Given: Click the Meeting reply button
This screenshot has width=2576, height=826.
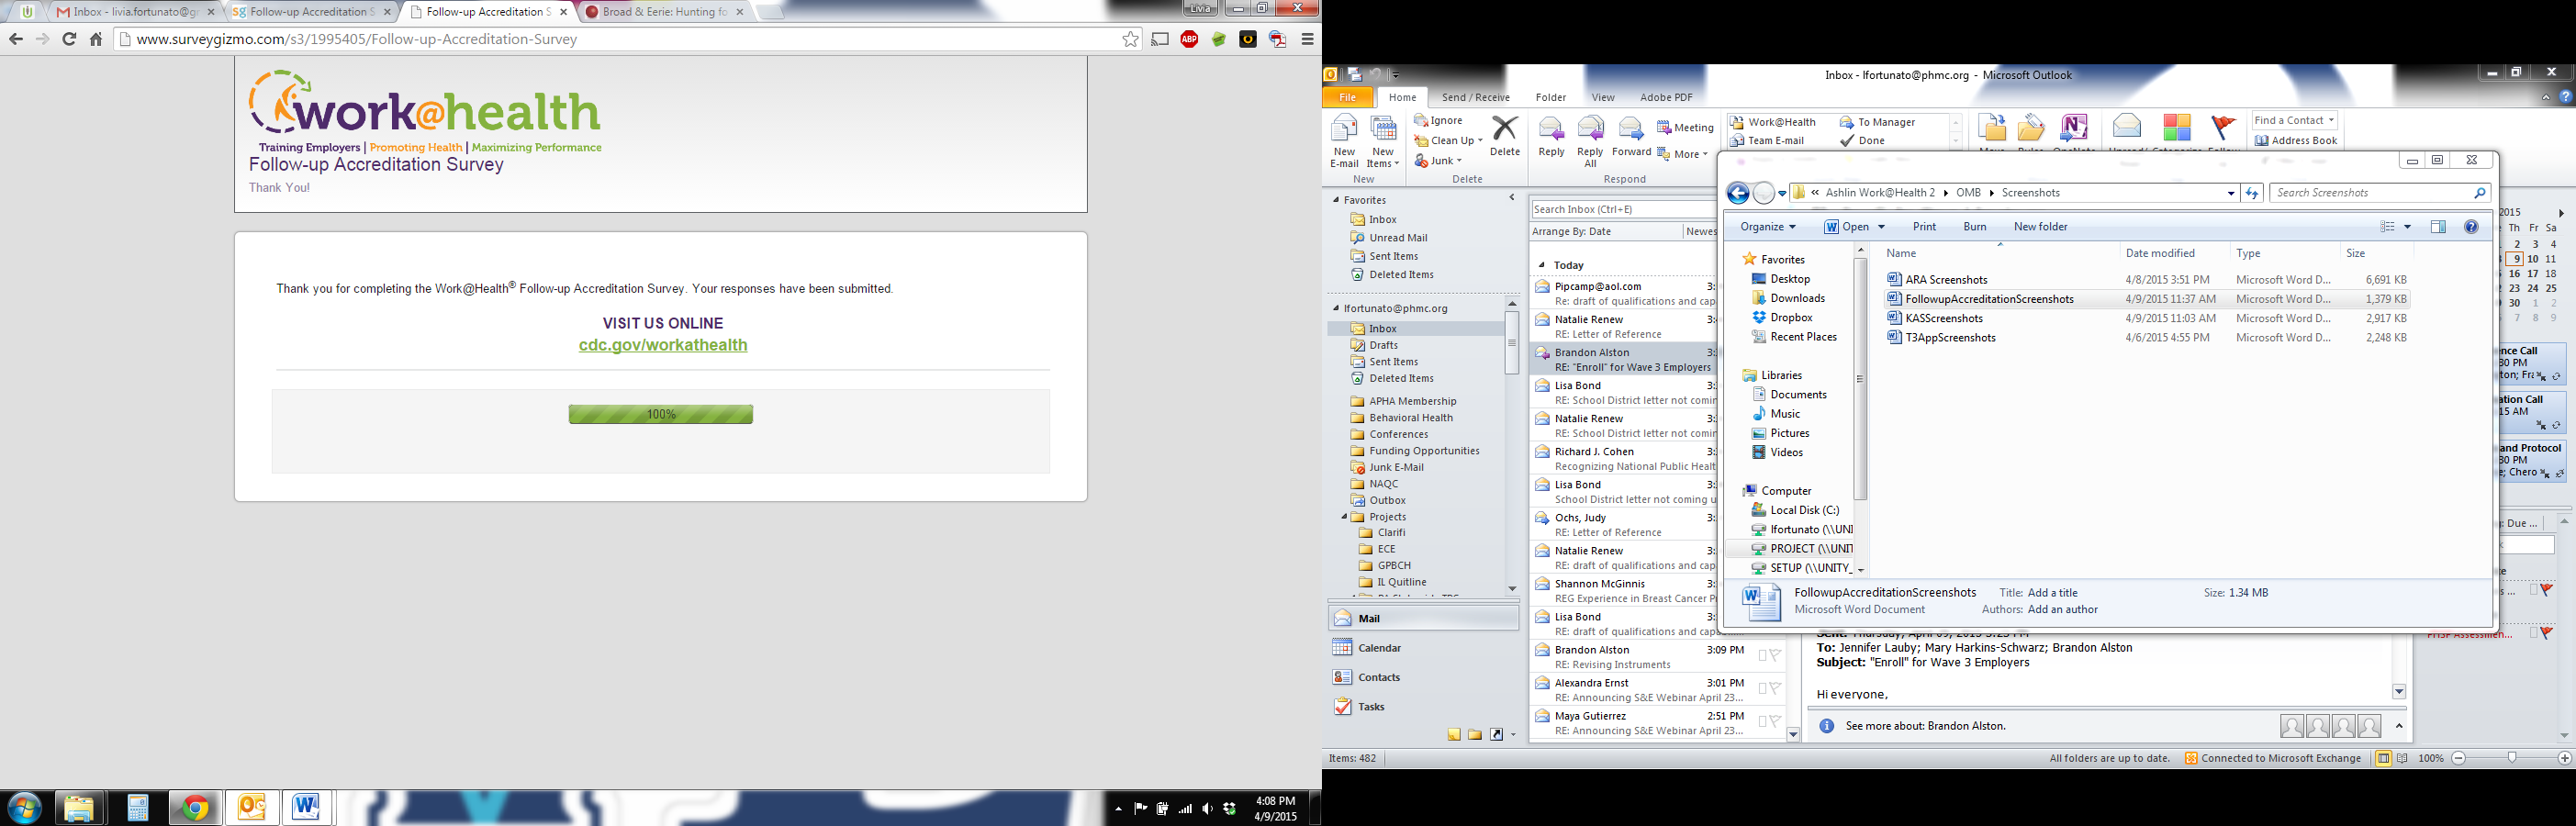Looking at the screenshot, I should tap(1685, 127).
